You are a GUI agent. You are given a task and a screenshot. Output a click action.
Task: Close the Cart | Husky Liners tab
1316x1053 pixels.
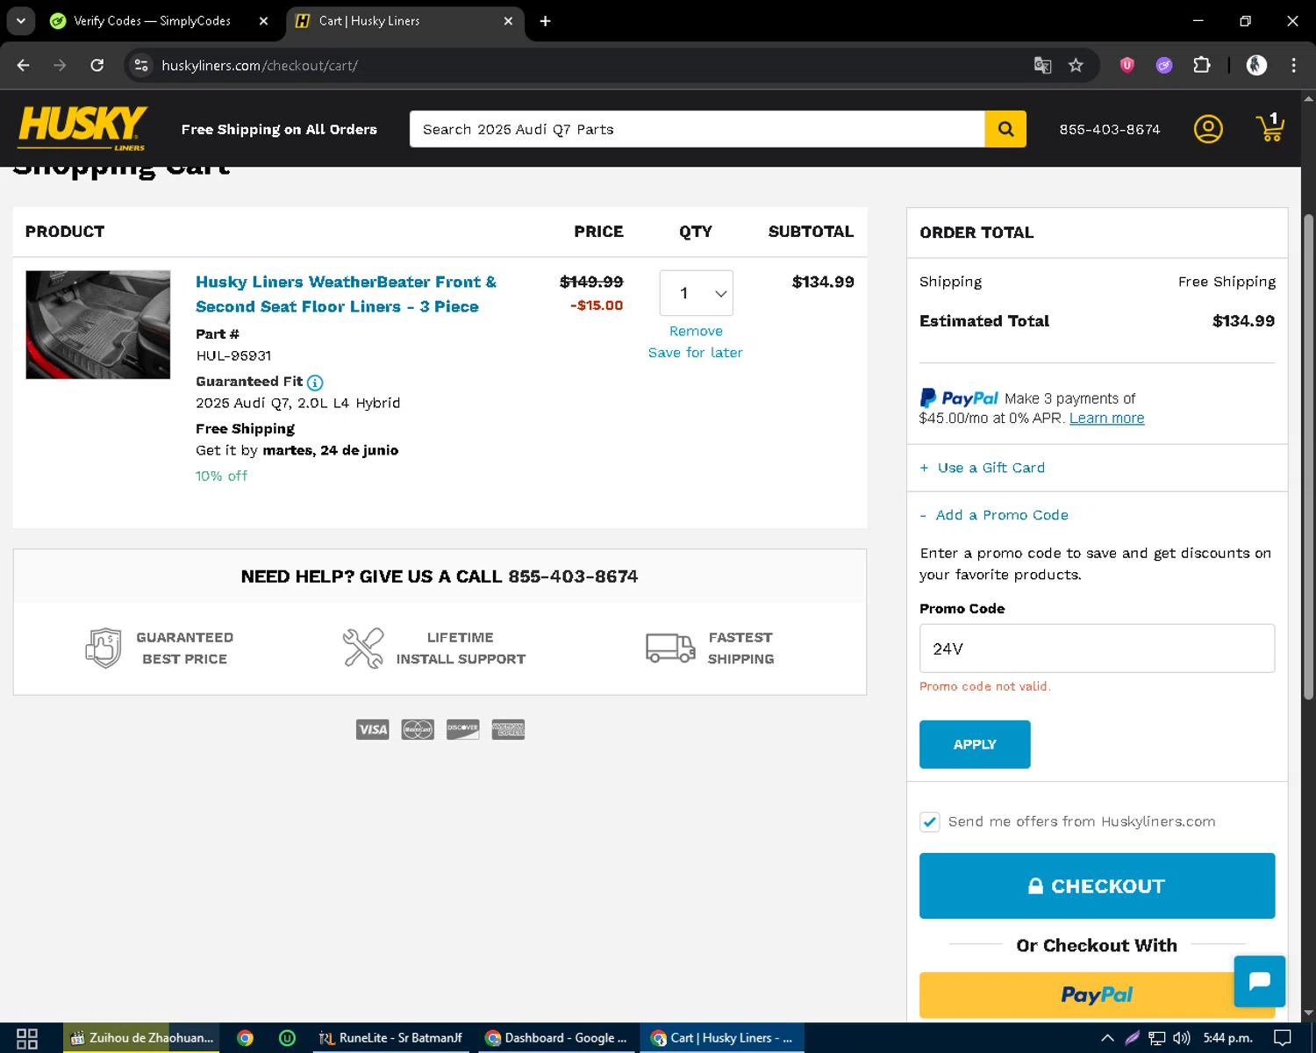(x=508, y=21)
